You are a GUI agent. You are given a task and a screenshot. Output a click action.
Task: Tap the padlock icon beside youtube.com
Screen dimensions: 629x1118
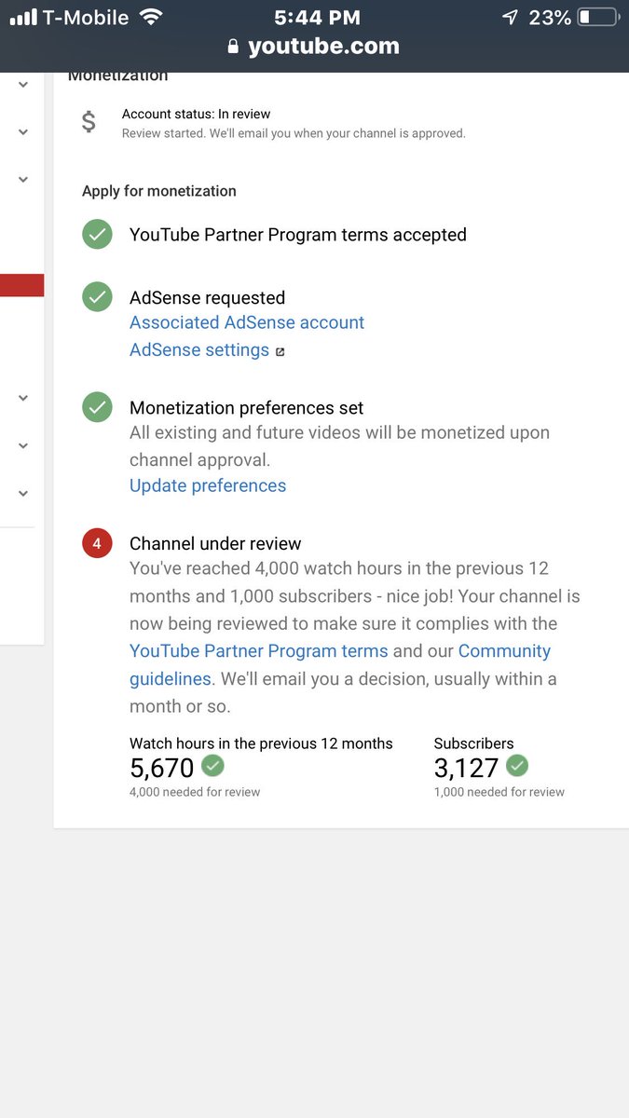click(x=234, y=47)
